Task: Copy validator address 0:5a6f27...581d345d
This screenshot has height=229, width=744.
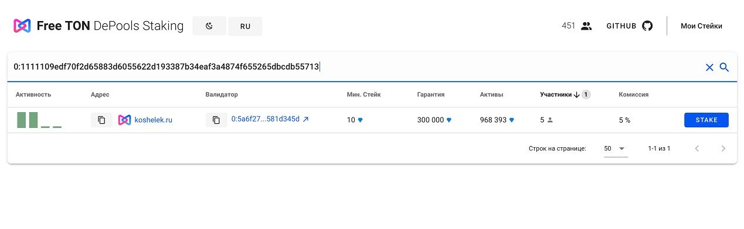Action: (x=216, y=120)
